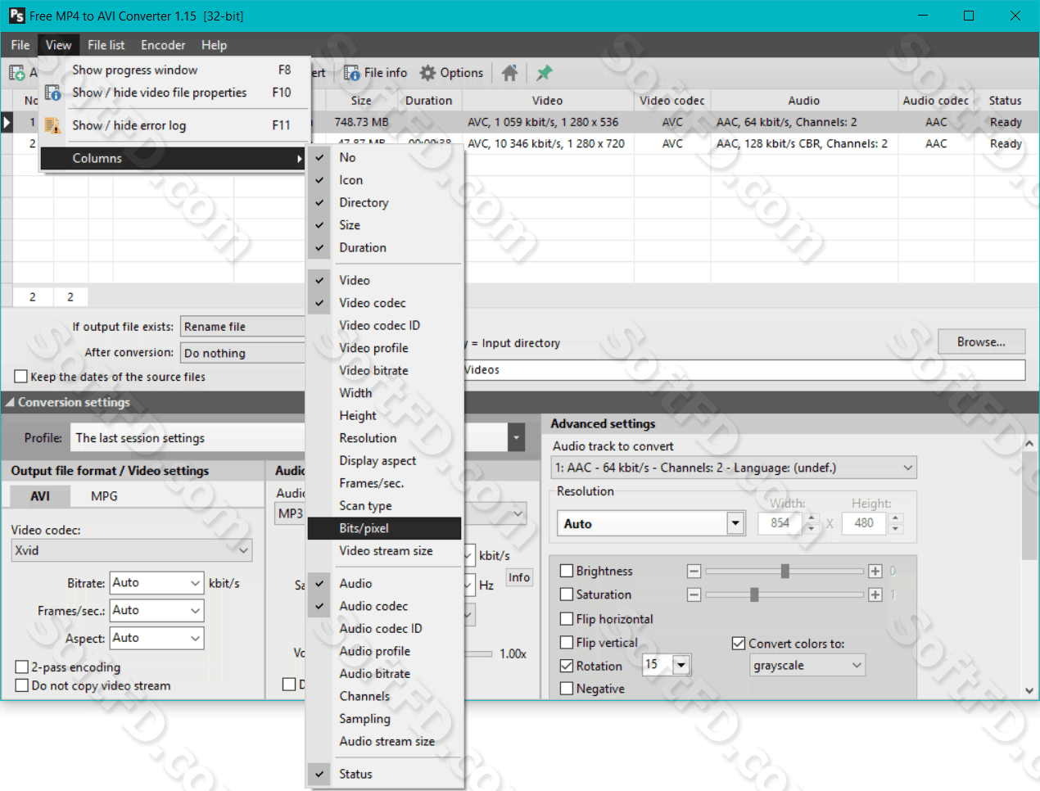1040x791 pixels.
Task: Open the Help menu
Action: coord(215,45)
